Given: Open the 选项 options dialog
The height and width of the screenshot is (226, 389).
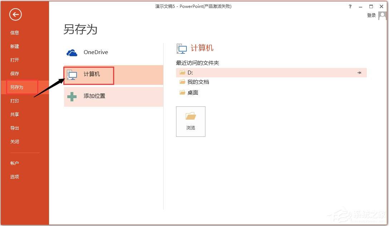Looking at the screenshot, I should coord(15,177).
